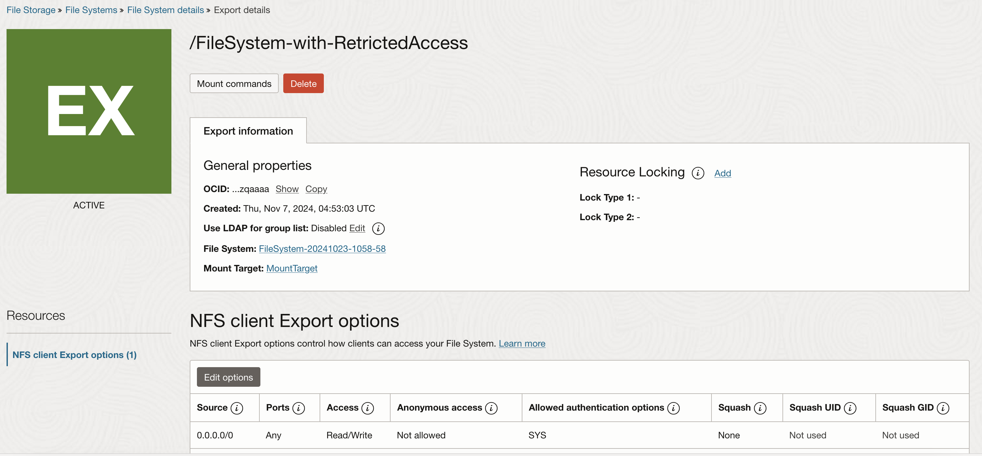Viewport: 982px width, 456px height.
Task: Open the Resource Locking info tooltip
Action: (698, 173)
